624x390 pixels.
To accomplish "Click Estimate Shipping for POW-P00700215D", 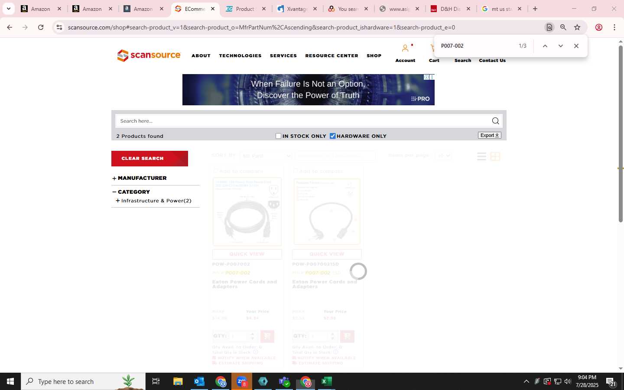I will [321, 363].
